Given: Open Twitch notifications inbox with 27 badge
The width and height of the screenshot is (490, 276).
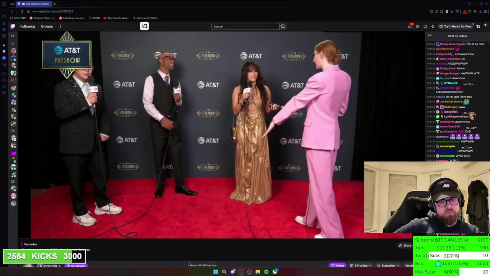Looking at the screenshot, I should [x=410, y=26].
